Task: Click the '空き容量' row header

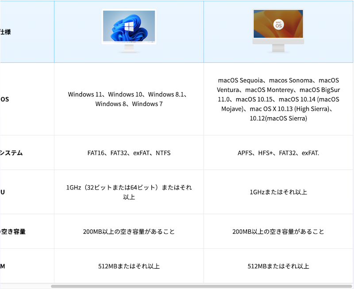Action: [x=27, y=231]
